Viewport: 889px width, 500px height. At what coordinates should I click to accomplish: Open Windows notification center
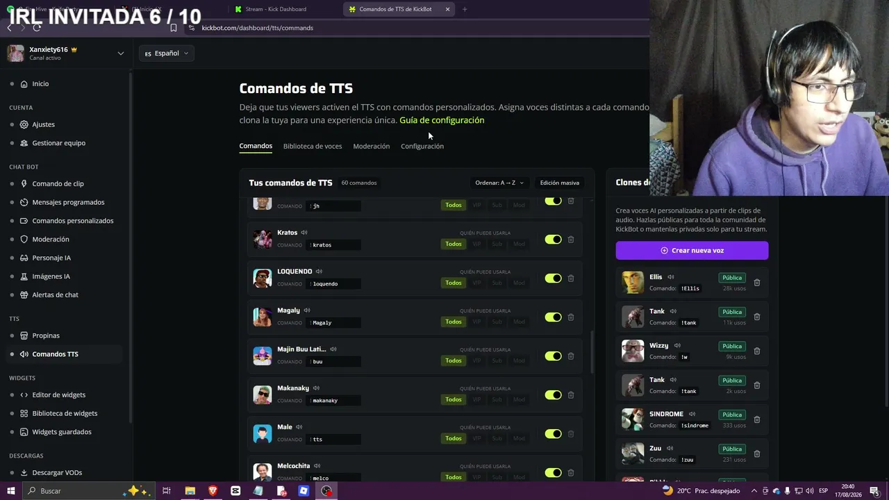tap(874, 491)
